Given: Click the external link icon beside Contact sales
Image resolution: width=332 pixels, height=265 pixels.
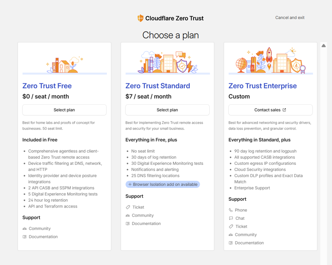Looking at the screenshot, I should [284, 110].
